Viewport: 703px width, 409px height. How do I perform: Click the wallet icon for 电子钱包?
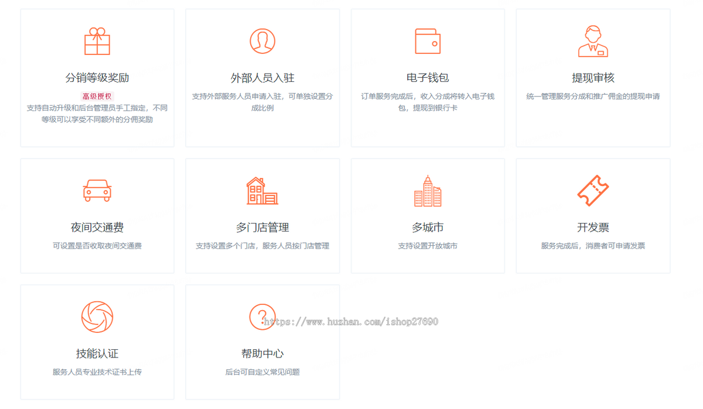(428, 41)
